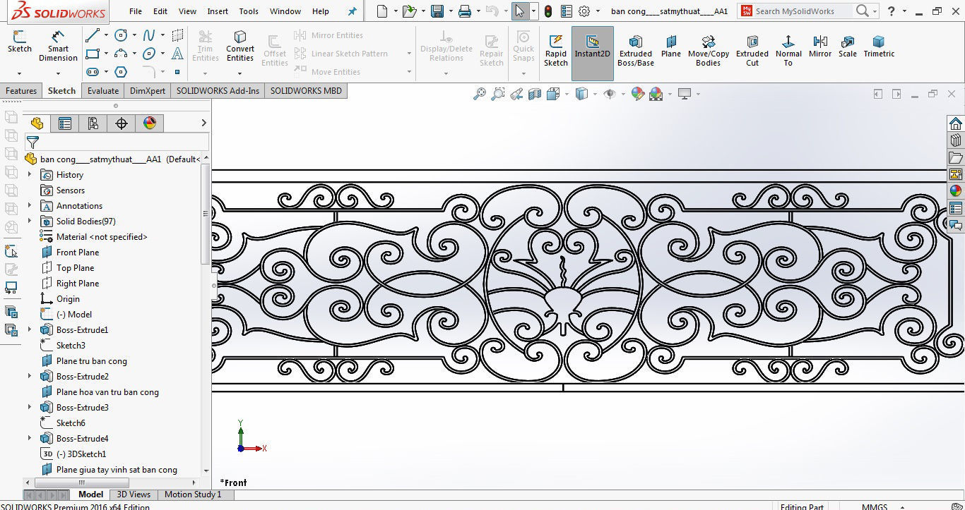Image resolution: width=965 pixels, height=510 pixels.
Task: Open SOLIDWORKS Resources home tab
Action: coord(956,123)
